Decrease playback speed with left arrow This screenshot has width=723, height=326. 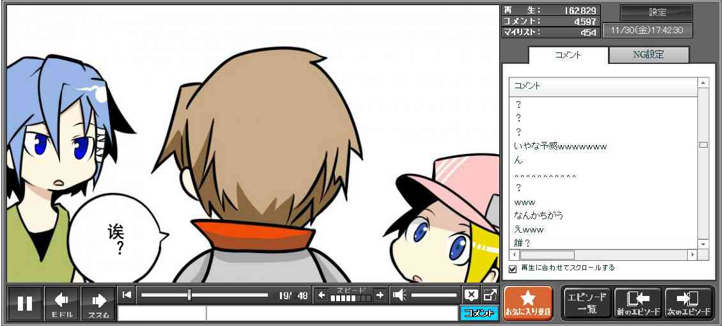point(322,295)
